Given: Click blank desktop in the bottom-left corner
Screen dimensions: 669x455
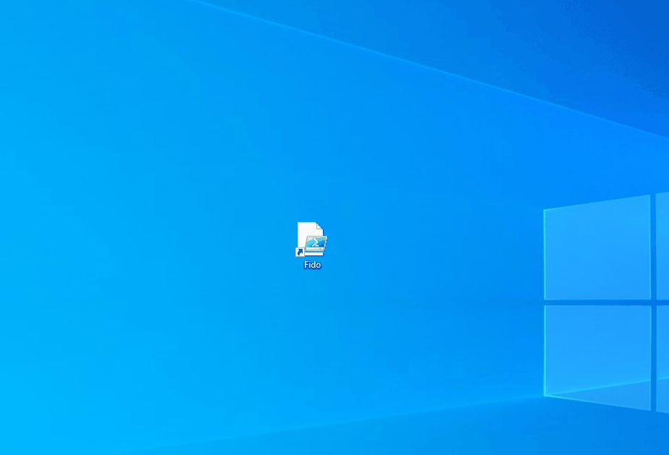Looking at the screenshot, I should click(29, 427).
